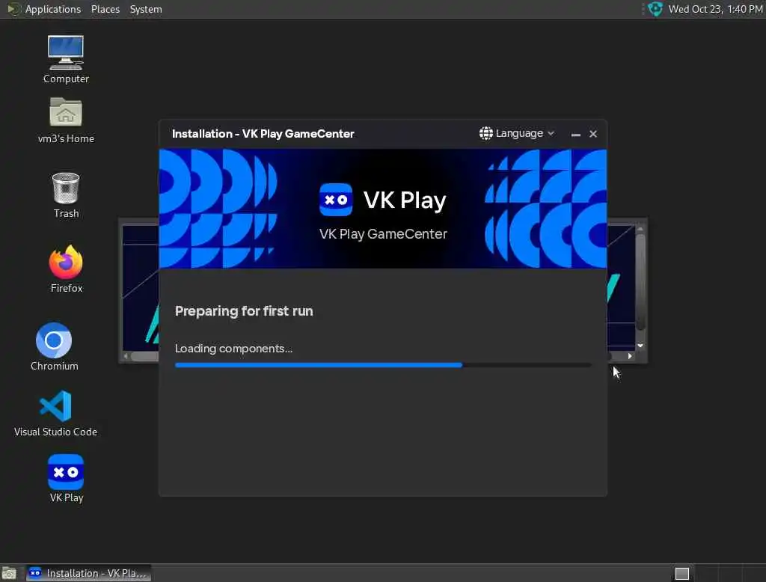The image size is (766, 582).
Task: Click the installer window title text
Action: coord(263,134)
